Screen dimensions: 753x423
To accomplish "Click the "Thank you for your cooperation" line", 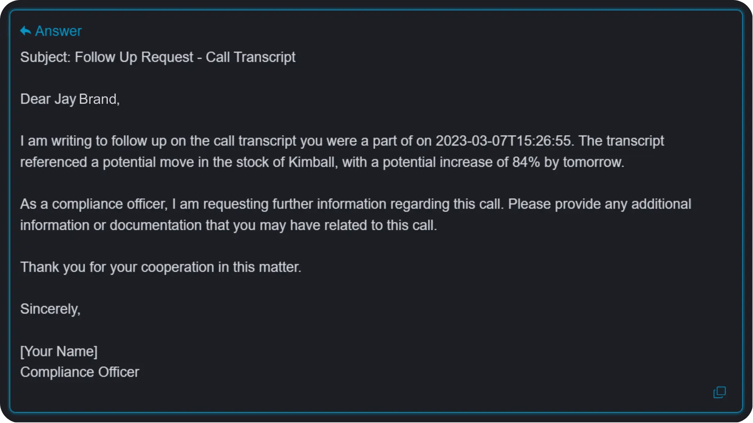I will [161, 267].
